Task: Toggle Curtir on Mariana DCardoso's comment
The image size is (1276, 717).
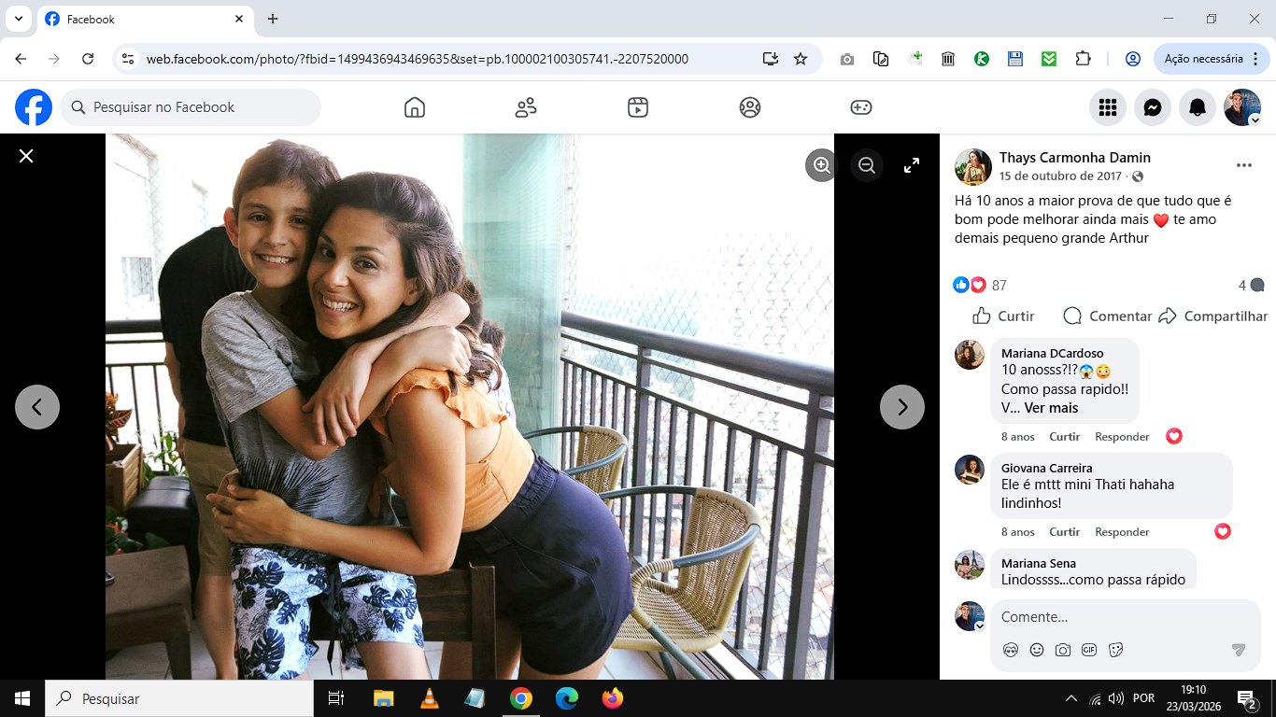Action: (x=1064, y=436)
